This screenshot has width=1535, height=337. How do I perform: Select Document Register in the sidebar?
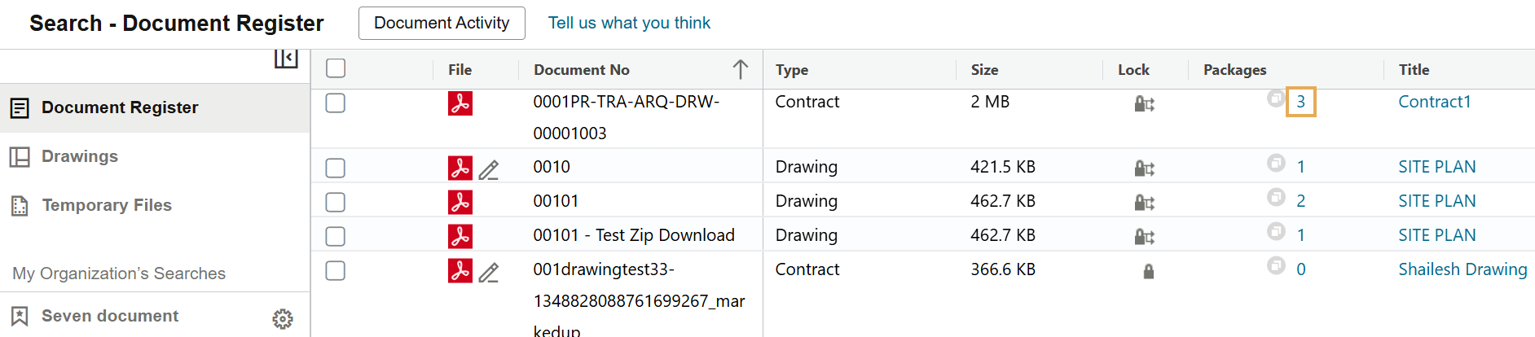[120, 107]
